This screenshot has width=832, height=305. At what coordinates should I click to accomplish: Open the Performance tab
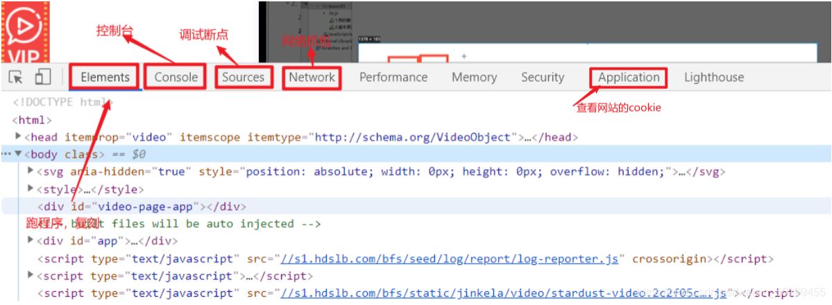(x=393, y=77)
